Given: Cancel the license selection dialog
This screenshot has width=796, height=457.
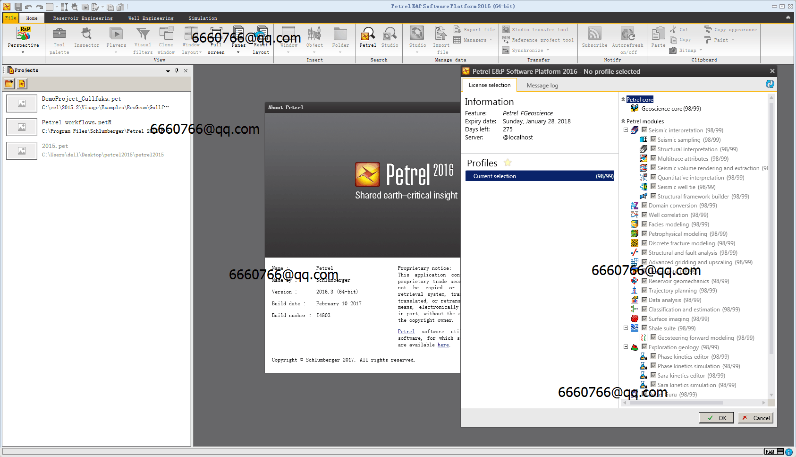Looking at the screenshot, I should pyautogui.click(x=755, y=418).
